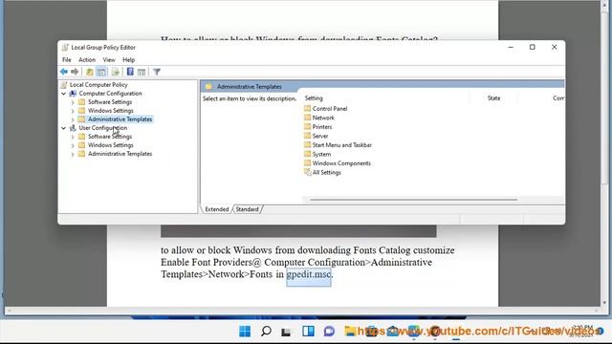The width and height of the screenshot is (612, 344).
Task: Click the Forward arrow in the toolbar
Action: 75,72
